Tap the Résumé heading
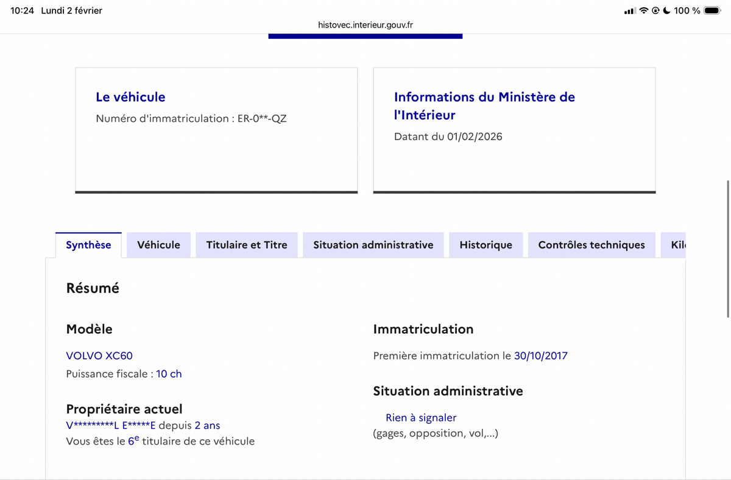This screenshot has height=480, width=731. tap(93, 288)
